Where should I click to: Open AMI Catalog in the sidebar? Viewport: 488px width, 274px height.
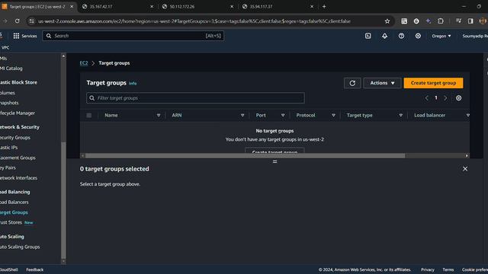click(11, 68)
